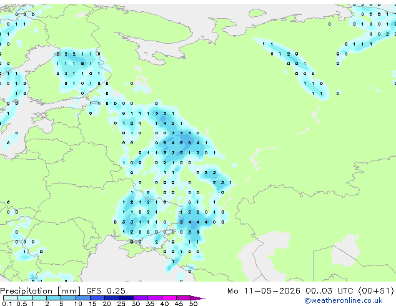Click the 'GFS 0.25' model label

coord(106,290)
